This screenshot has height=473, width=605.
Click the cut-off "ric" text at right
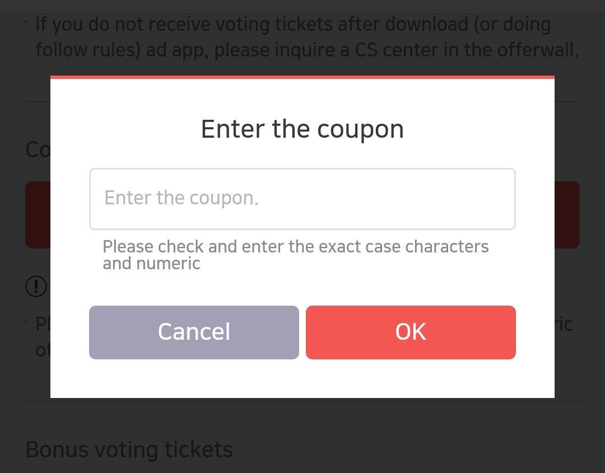coord(564,325)
